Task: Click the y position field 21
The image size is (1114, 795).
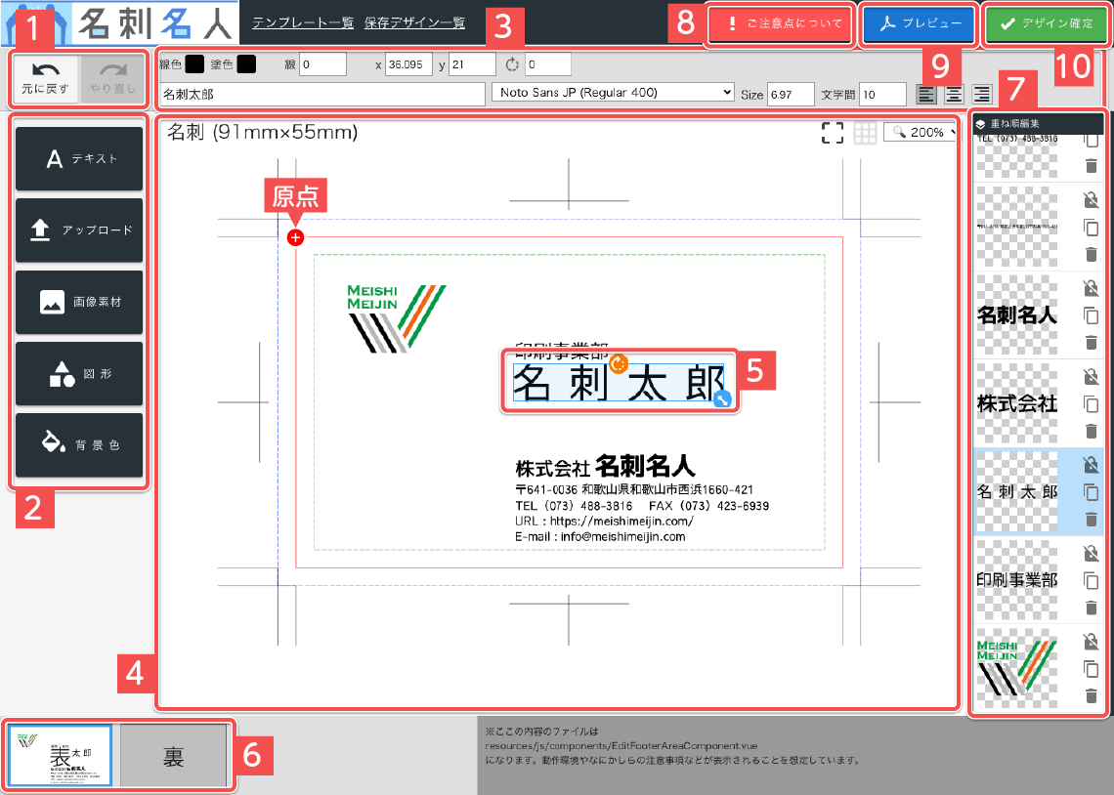Action: (x=472, y=64)
